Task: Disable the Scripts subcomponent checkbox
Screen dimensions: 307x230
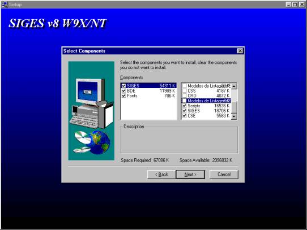Action: point(185,106)
